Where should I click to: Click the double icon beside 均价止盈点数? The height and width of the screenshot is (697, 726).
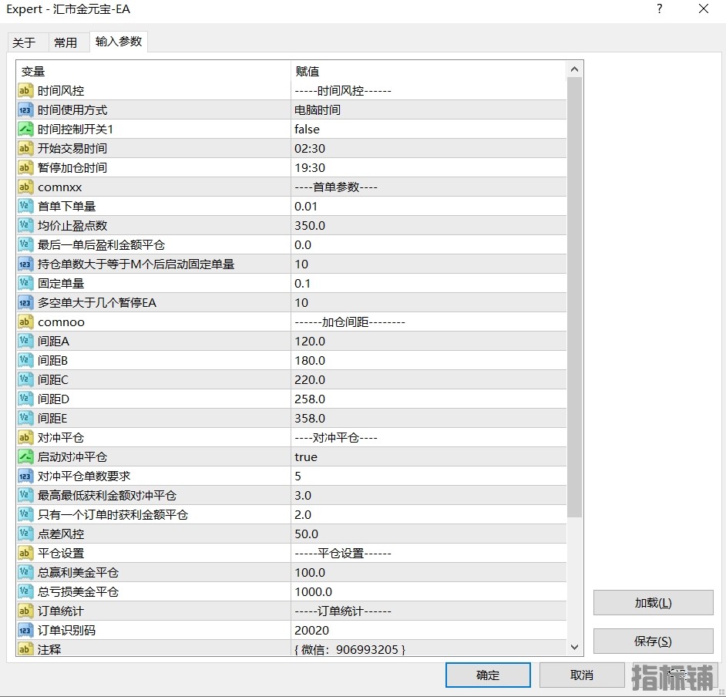(x=25, y=226)
